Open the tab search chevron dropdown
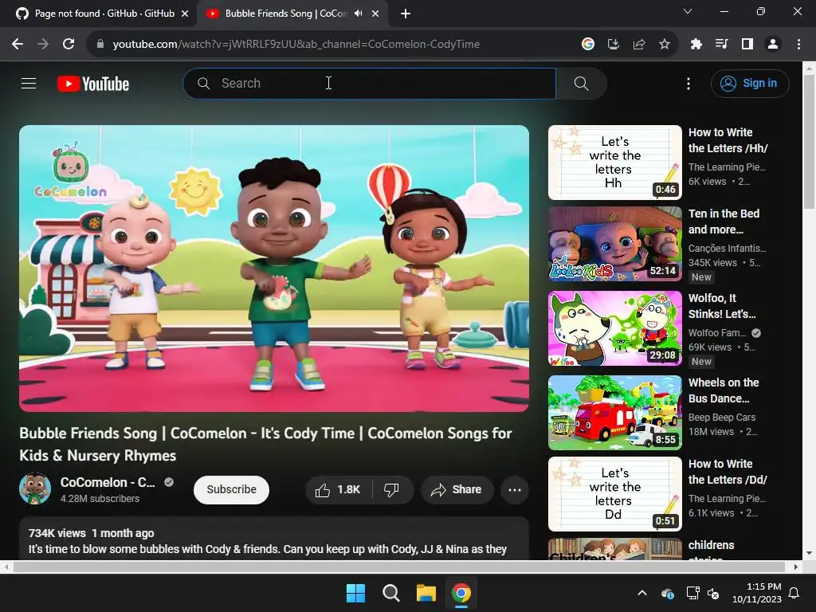 click(688, 11)
